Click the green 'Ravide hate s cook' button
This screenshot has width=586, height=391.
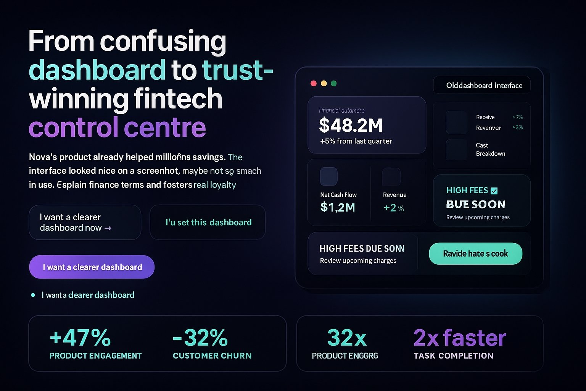point(475,254)
